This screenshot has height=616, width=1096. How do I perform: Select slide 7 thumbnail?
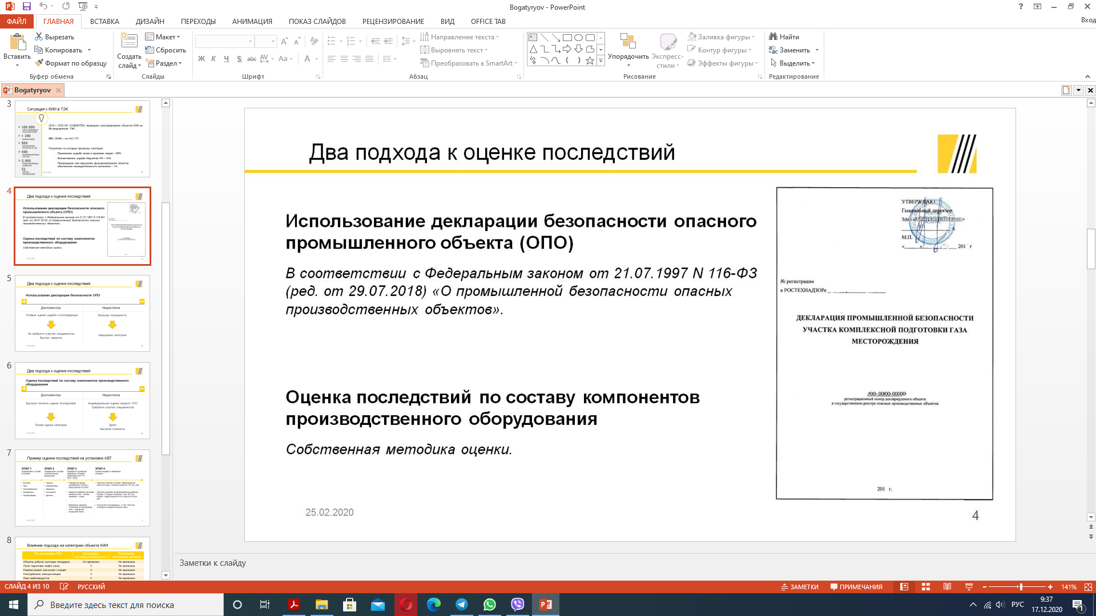[x=82, y=488]
